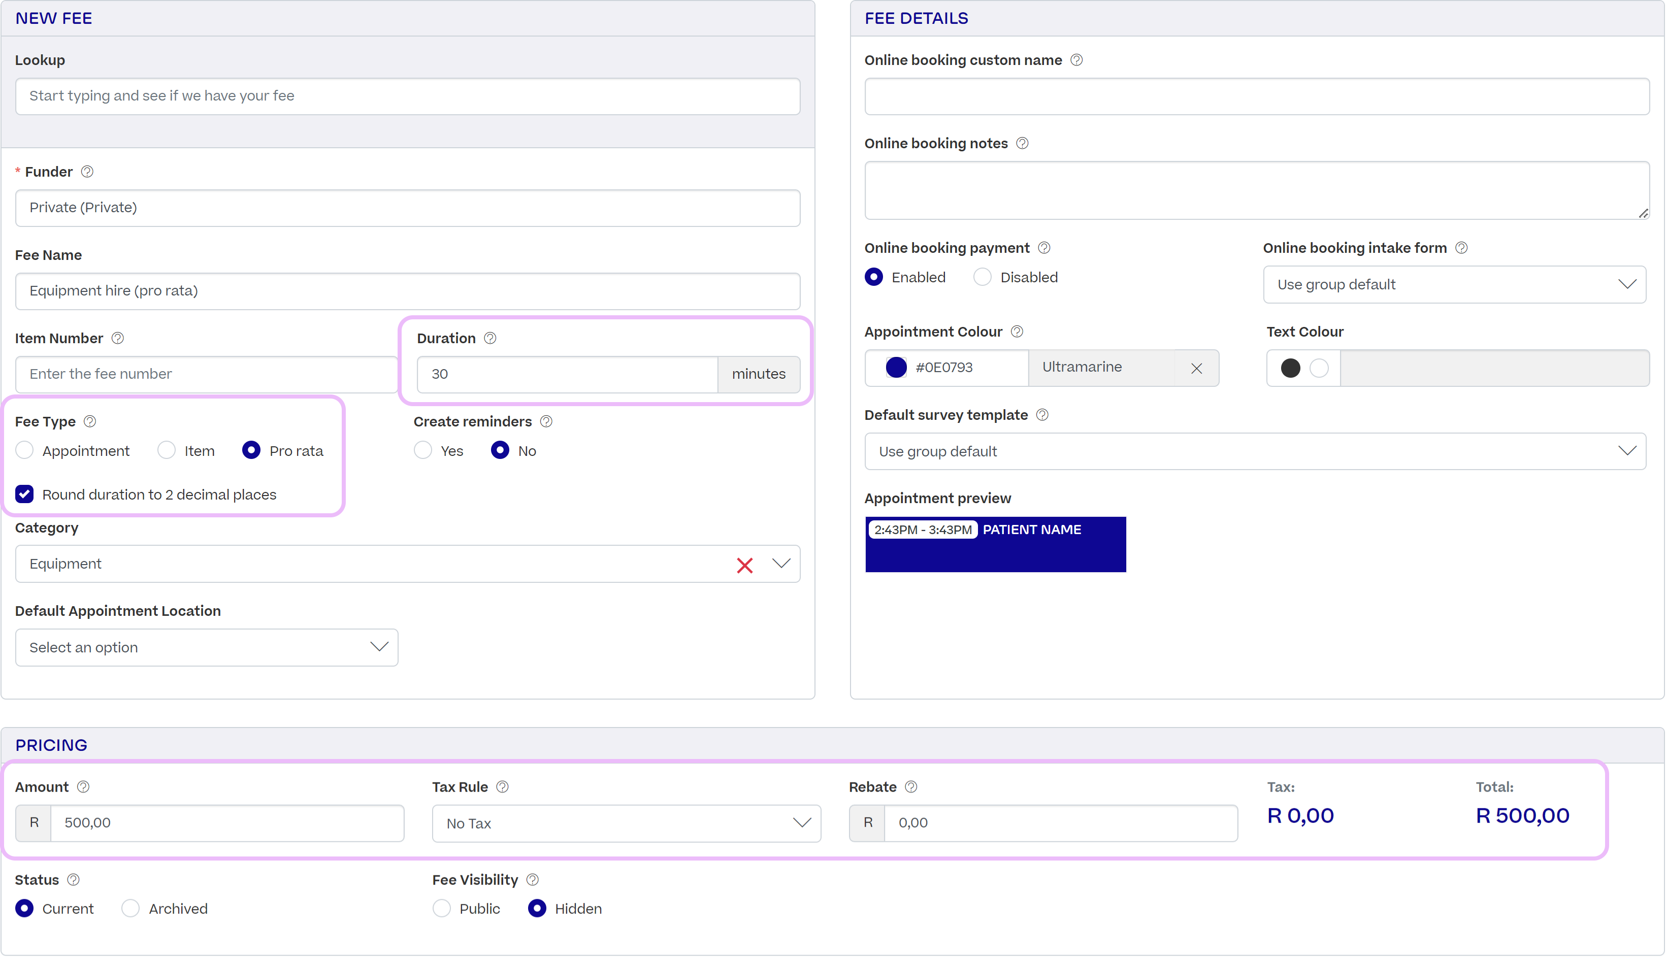This screenshot has width=1666, height=957.
Task: Select the Archived status option
Action: pos(130,908)
